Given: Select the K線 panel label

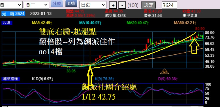Looking at the screenshot, I should coord(7,23).
